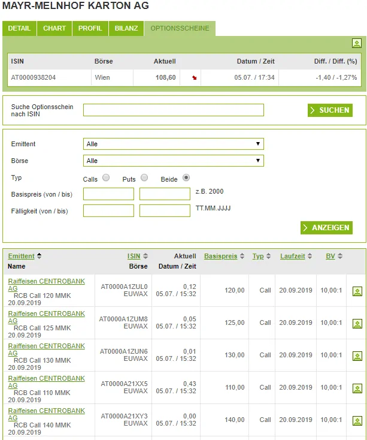Click ISIN AT0000A21XY3 in the table
Viewport: 367px width, 440px height.
(x=124, y=416)
